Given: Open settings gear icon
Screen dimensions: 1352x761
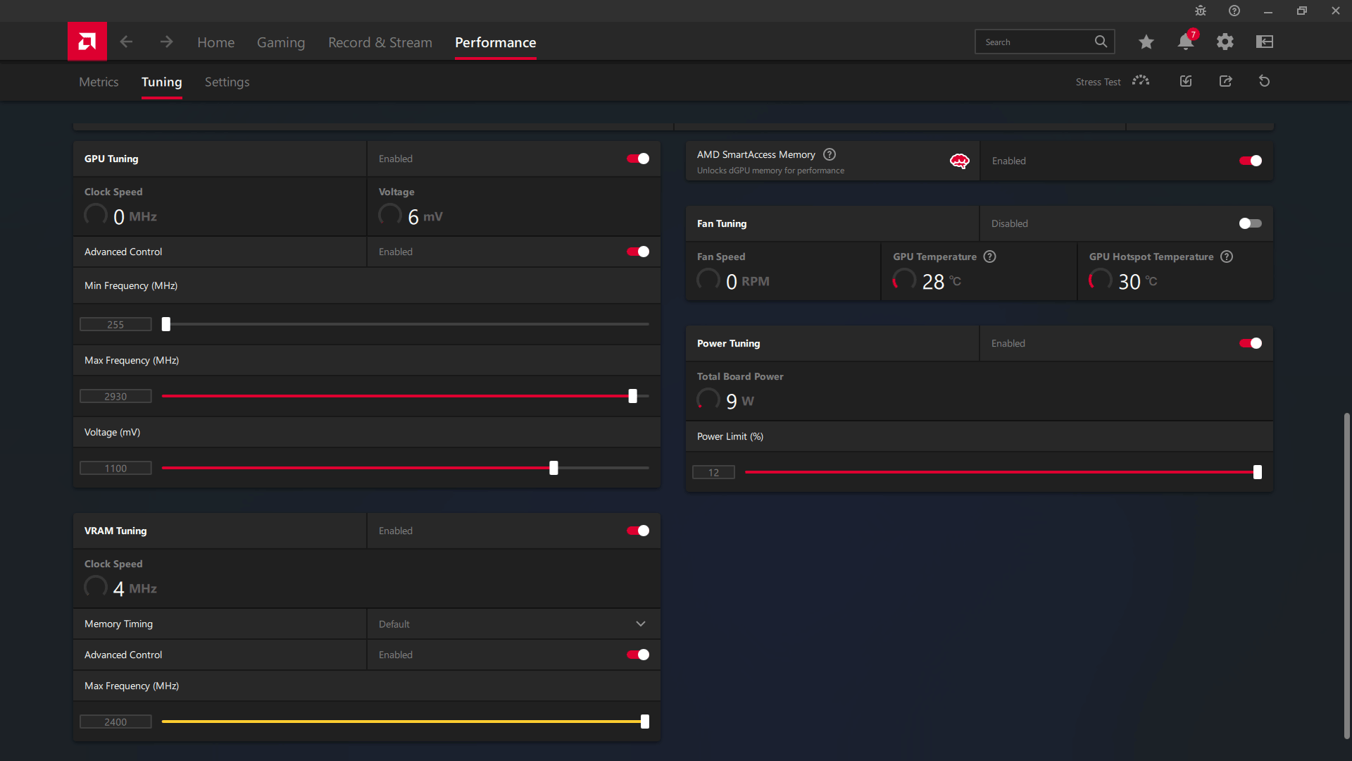Looking at the screenshot, I should pos(1225,42).
